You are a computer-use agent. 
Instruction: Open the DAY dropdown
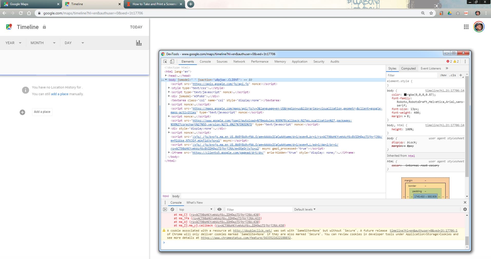click(x=74, y=43)
